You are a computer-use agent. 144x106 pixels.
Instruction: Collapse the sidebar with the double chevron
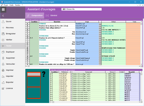click(x=3, y=16)
